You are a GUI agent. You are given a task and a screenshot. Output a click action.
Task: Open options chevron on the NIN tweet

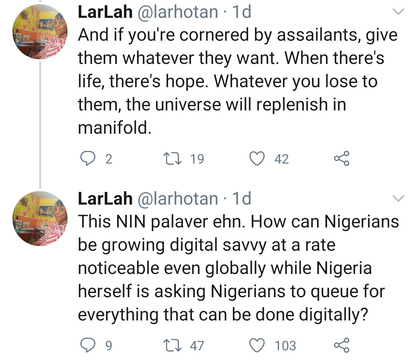pyautogui.click(x=398, y=199)
